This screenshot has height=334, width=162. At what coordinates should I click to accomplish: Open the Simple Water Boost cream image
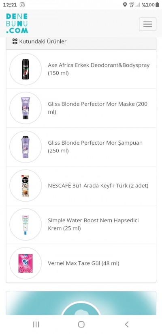[26, 225]
